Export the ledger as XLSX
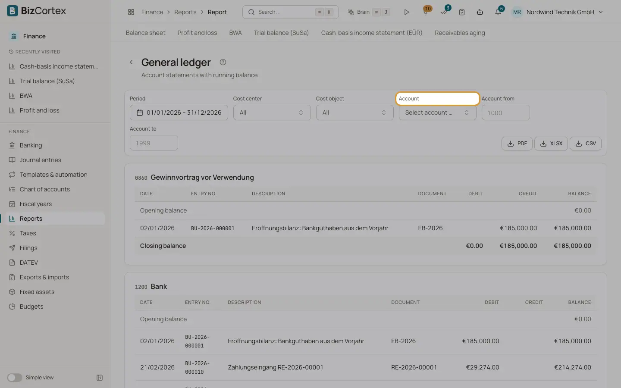The image size is (621, 388). click(551, 144)
